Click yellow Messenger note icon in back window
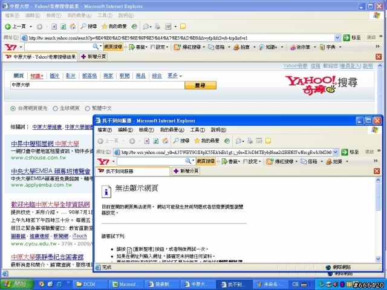This screenshot has width=387, height=290. coord(183,27)
